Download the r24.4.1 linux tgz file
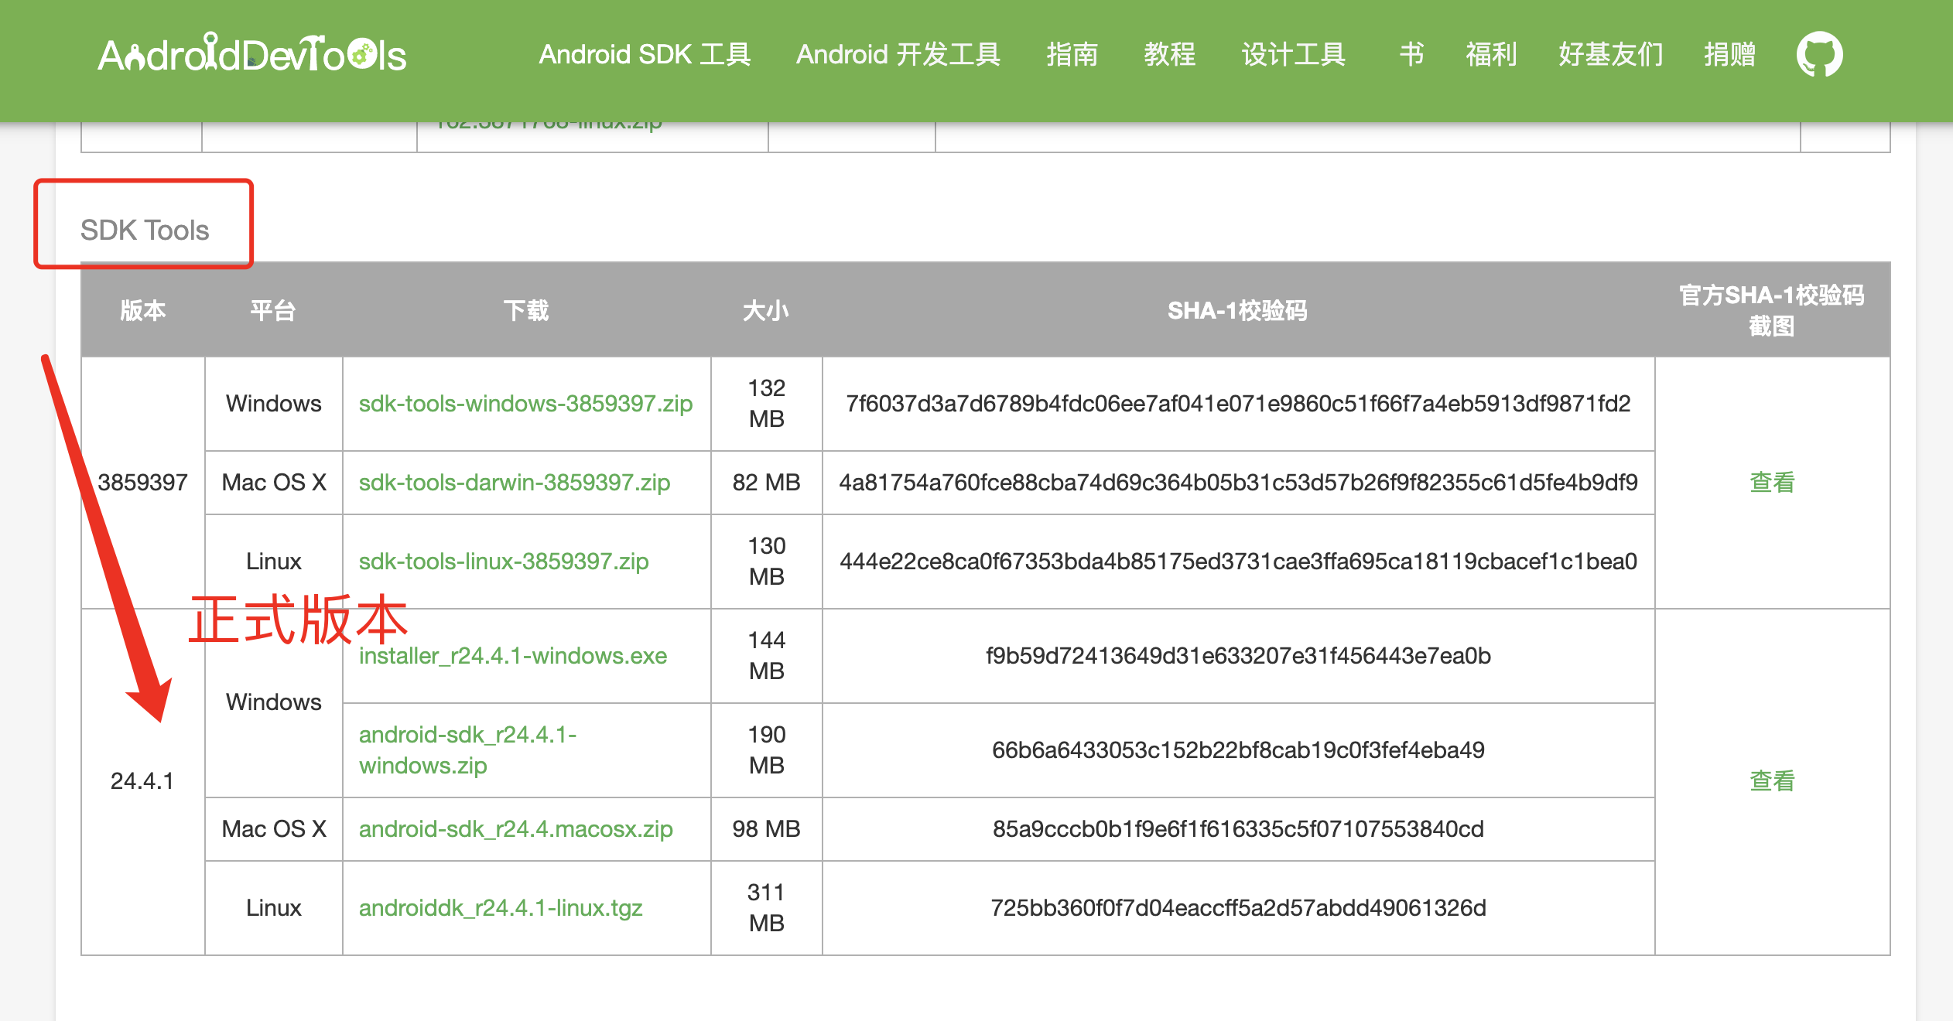1953x1021 pixels. (500, 908)
